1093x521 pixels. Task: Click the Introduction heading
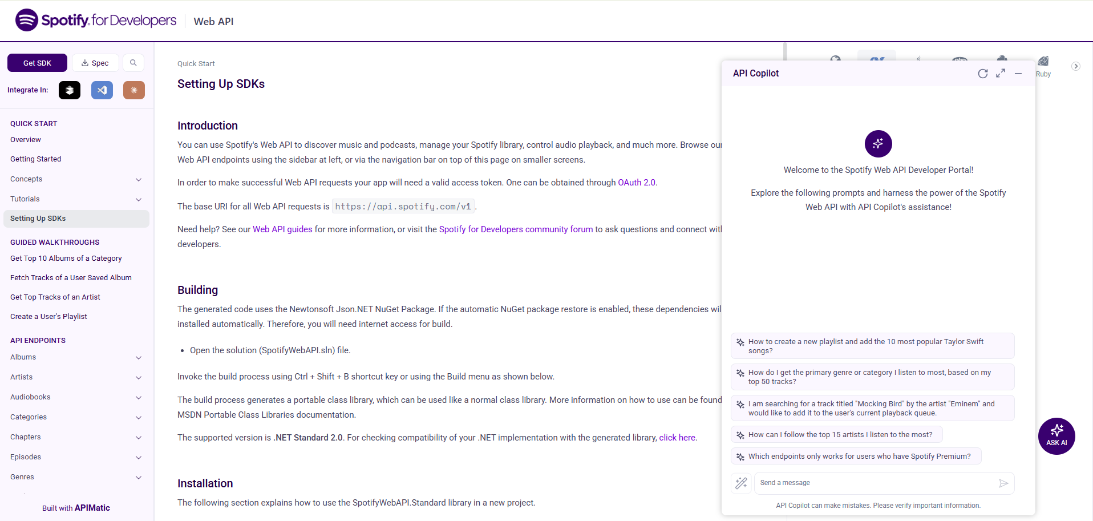(x=208, y=126)
